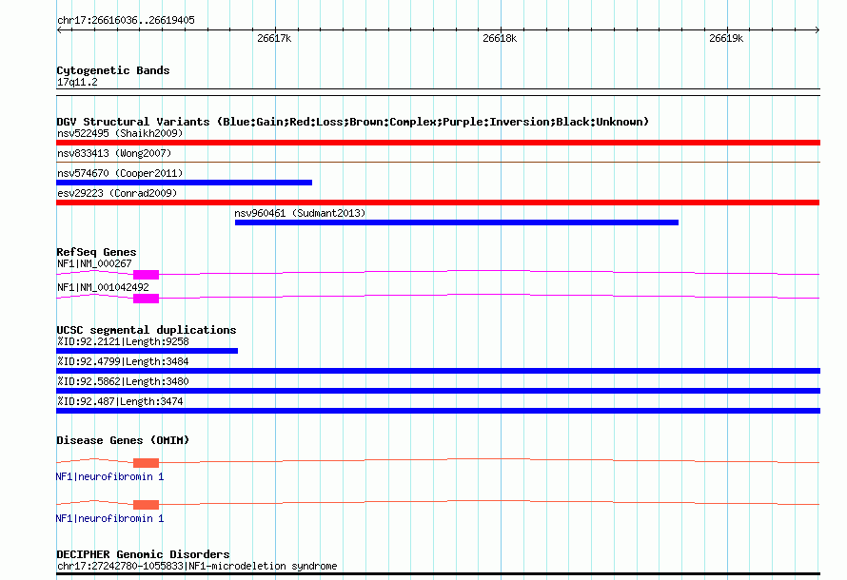Click the blue Length:3480 duplication bar
The image size is (847, 580).
(x=438, y=391)
